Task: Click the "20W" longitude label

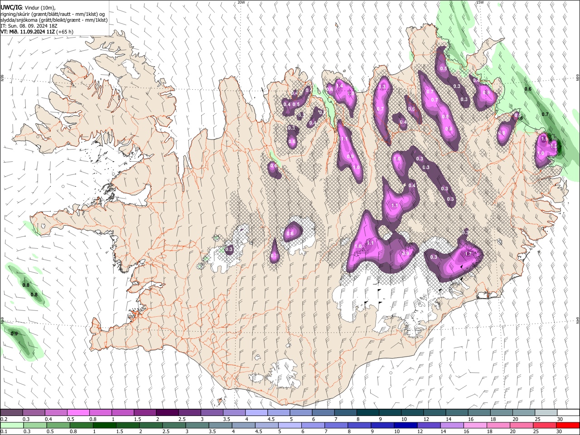Action: pyautogui.click(x=241, y=2)
